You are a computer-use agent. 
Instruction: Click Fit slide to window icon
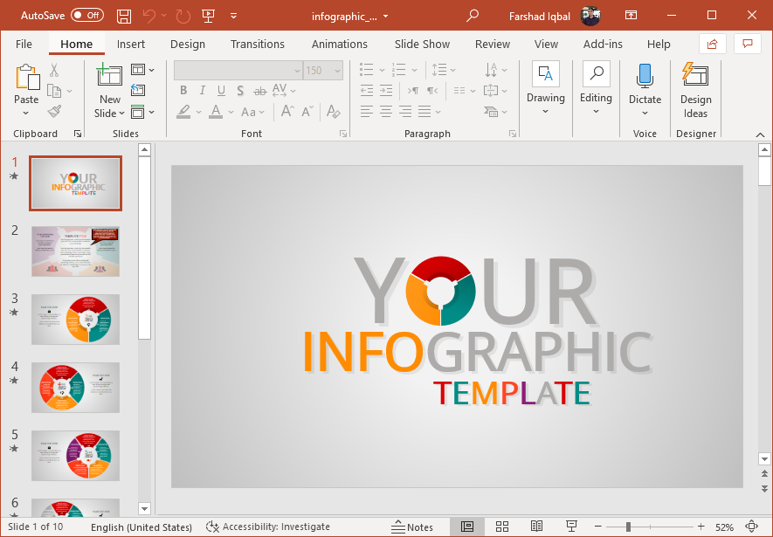[x=751, y=527]
